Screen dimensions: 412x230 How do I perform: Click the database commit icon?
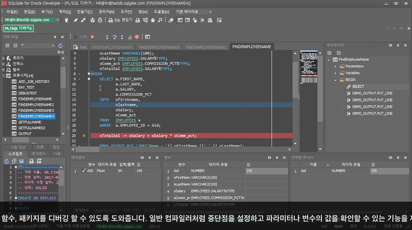point(92,20)
